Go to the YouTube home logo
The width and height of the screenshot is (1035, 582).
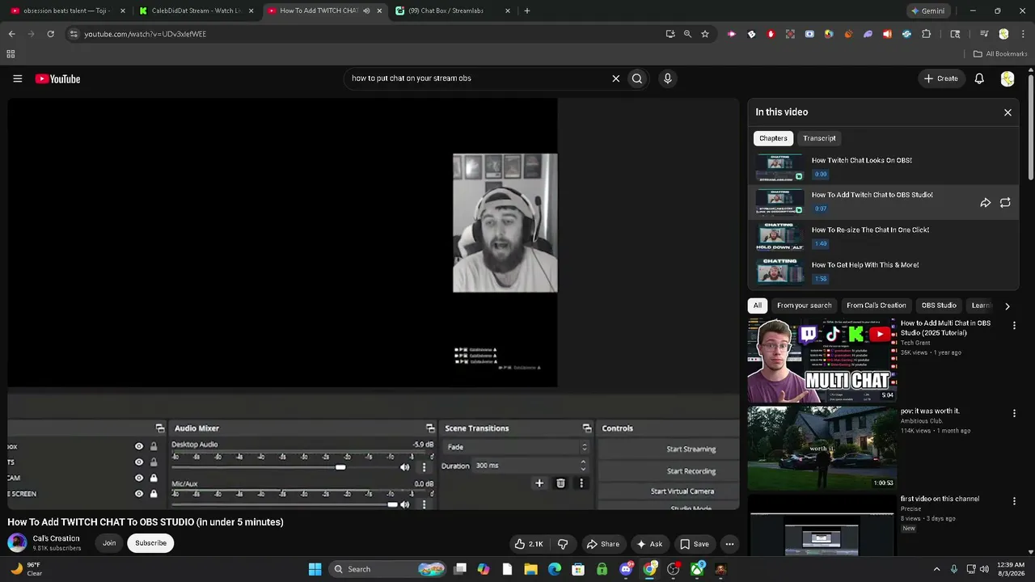(57, 78)
